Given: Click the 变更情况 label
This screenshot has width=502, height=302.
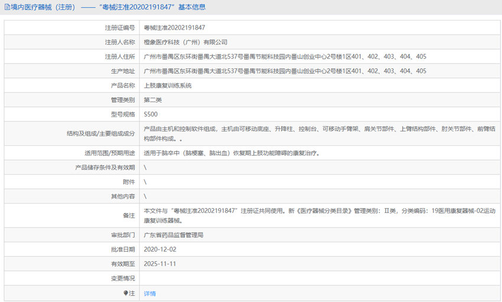Looking at the screenshot, I should [123, 278].
